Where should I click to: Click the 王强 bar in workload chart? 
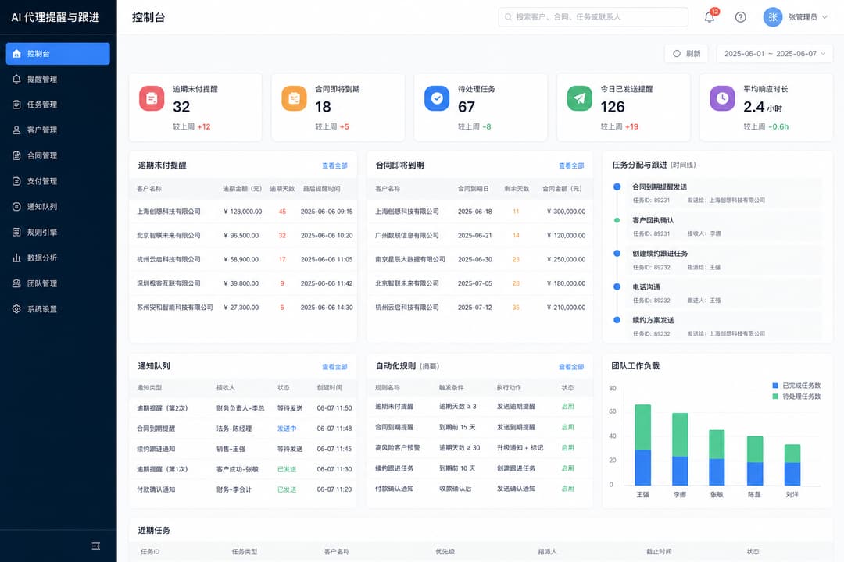tap(642, 445)
